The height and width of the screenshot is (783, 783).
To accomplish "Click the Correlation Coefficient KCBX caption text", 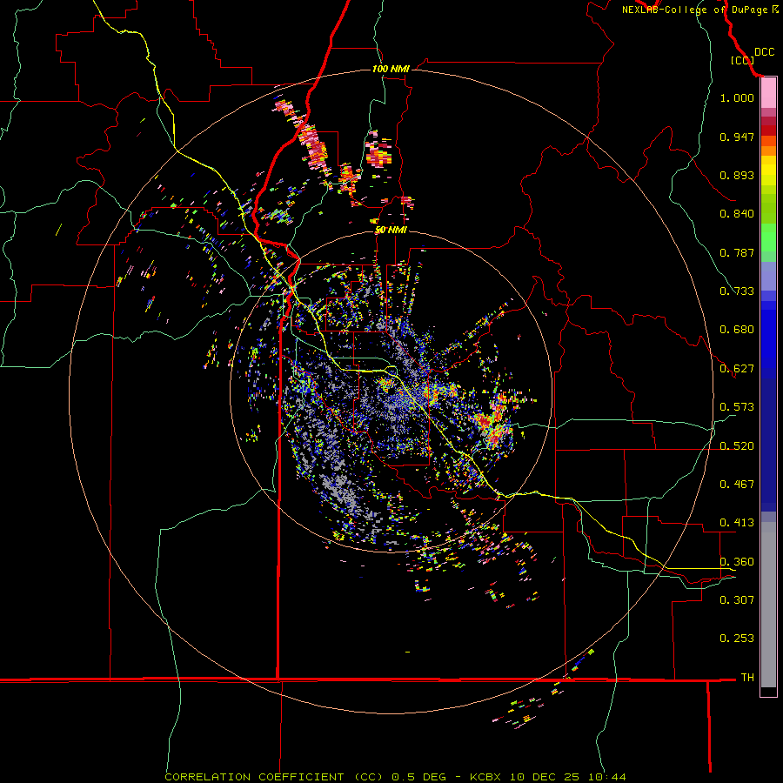I will click(x=395, y=777).
